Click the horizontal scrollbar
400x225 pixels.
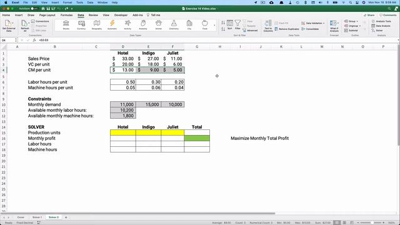coord(137,213)
